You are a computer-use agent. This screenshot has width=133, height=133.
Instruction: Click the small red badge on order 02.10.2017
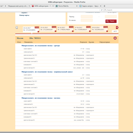pyautogui.click(x=73, y=31)
